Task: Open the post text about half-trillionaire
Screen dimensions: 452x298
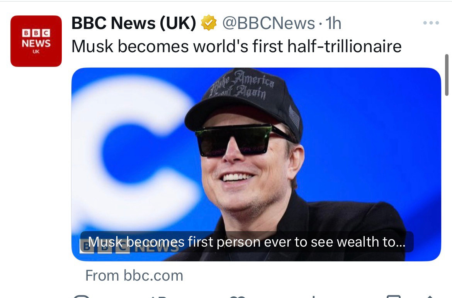Action: point(236,46)
